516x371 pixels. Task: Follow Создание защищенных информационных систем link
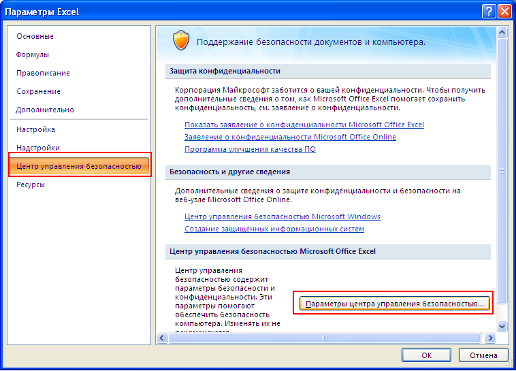point(274,229)
